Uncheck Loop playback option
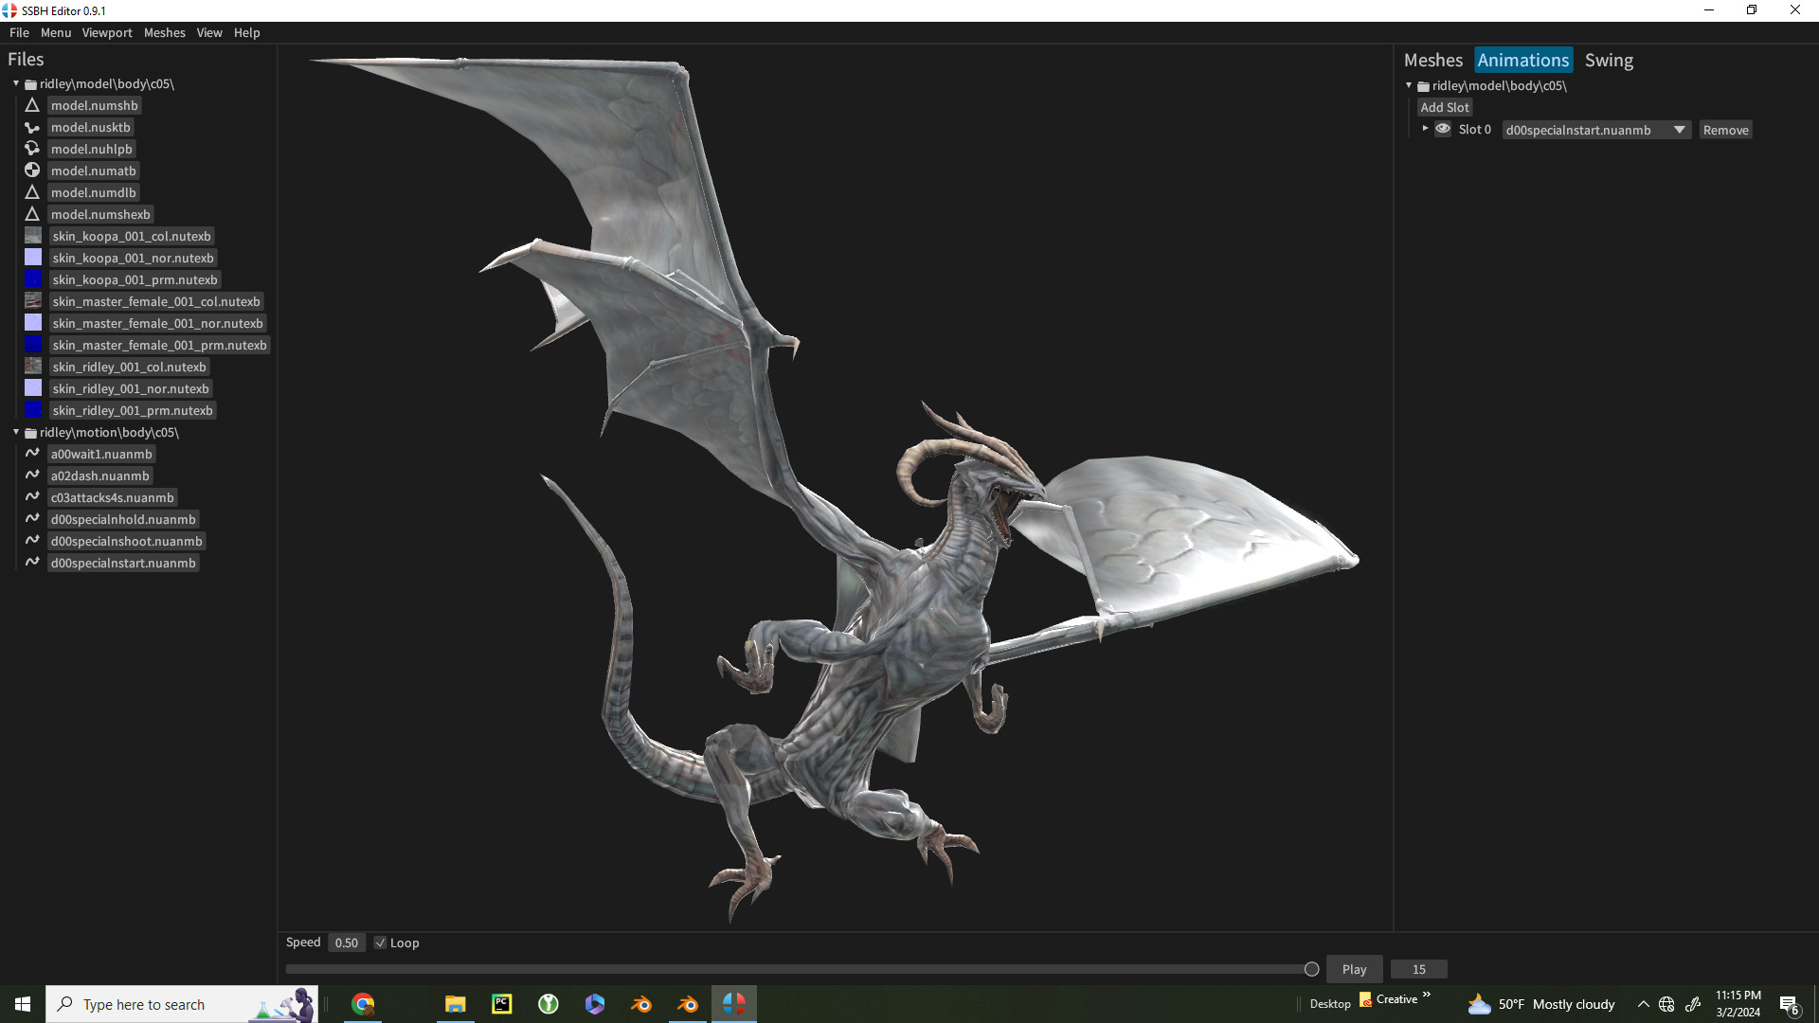Image resolution: width=1819 pixels, height=1023 pixels. click(x=380, y=942)
